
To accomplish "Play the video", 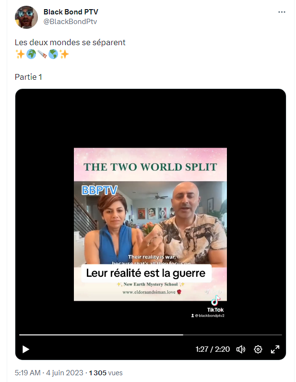I will (x=26, y=349).
